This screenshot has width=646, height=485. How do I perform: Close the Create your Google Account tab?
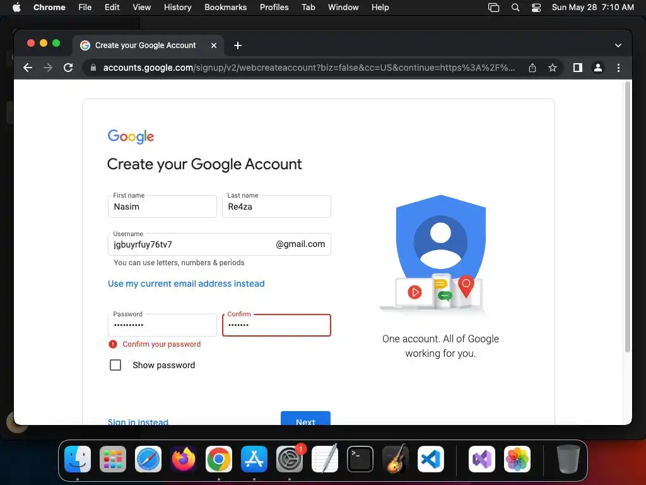pyautogui.click(x=214, y=45)
